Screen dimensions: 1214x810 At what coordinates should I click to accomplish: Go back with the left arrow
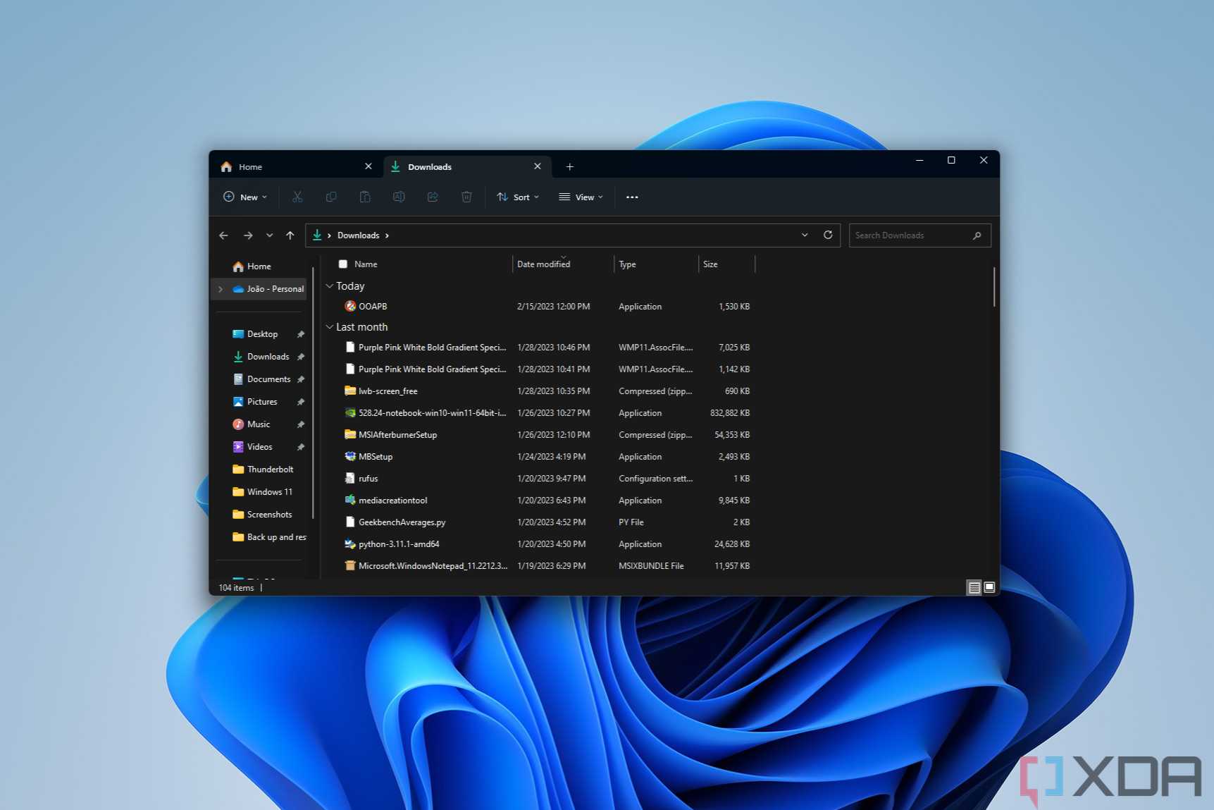tap(224, 235)
